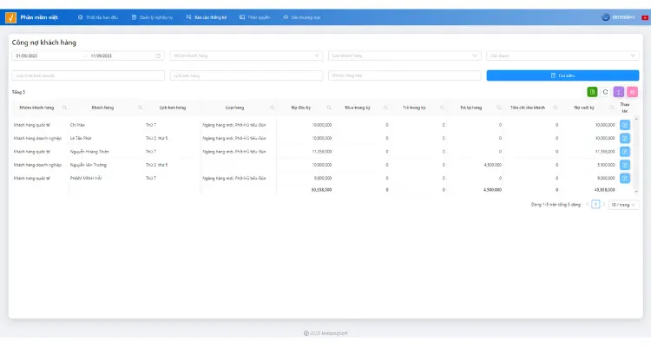This screenshot has height=347, width=651.
Task: Click the pink settings icon button
Action: 632,92
